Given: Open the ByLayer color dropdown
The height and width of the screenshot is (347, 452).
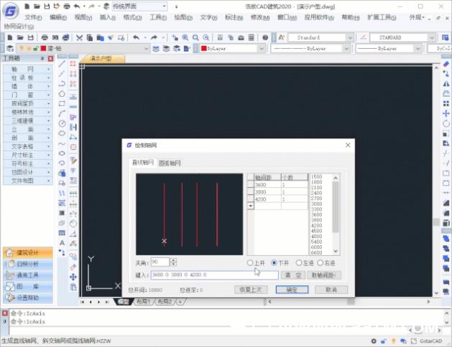Looking at the screenshot, I should [x=261, y=49].
